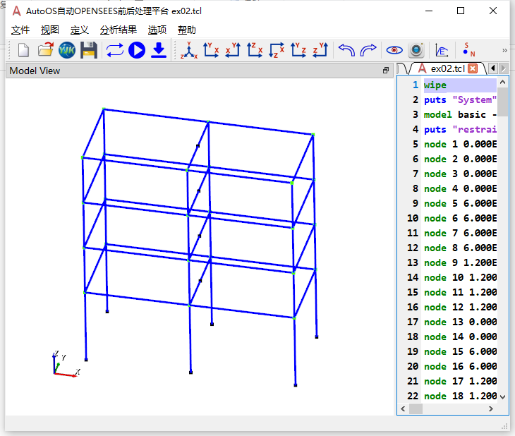Click the YJK import globe icon
Screen dimensions: 515x436
point(67,50)
